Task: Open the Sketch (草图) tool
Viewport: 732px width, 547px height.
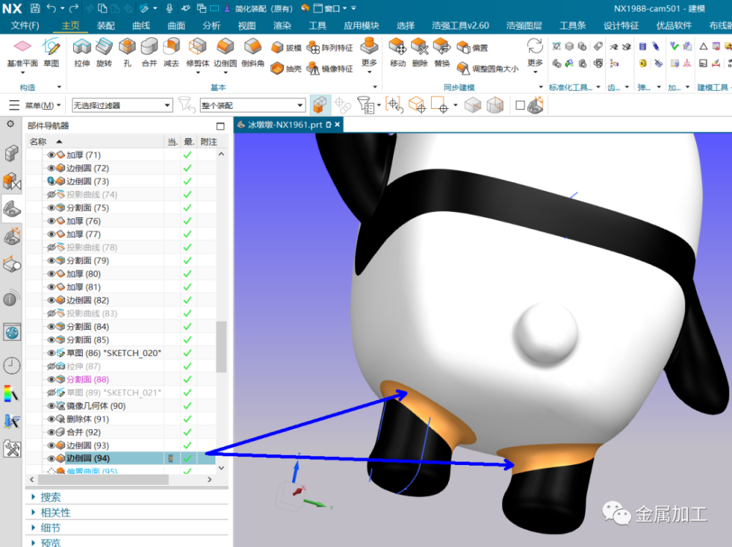Action: click(51, 53)
